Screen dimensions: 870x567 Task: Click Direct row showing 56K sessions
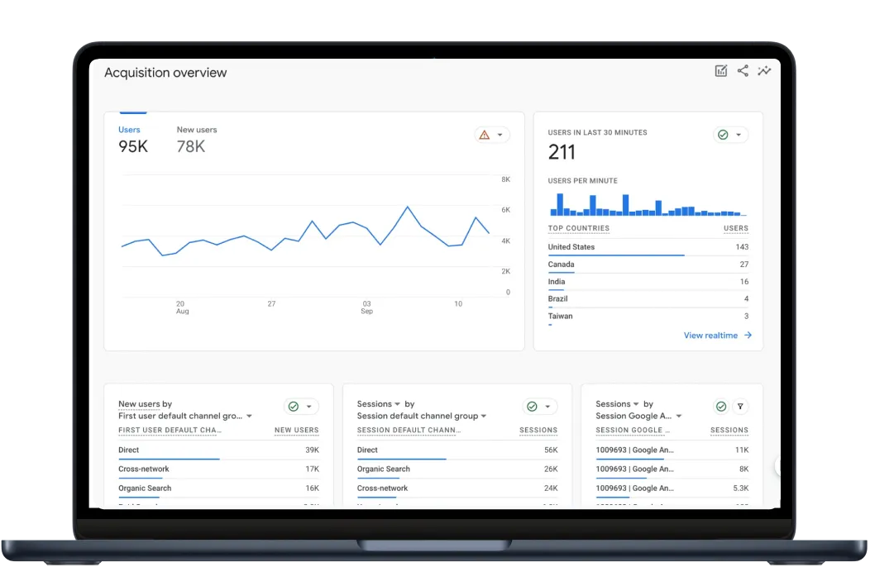tap(457, 450)
